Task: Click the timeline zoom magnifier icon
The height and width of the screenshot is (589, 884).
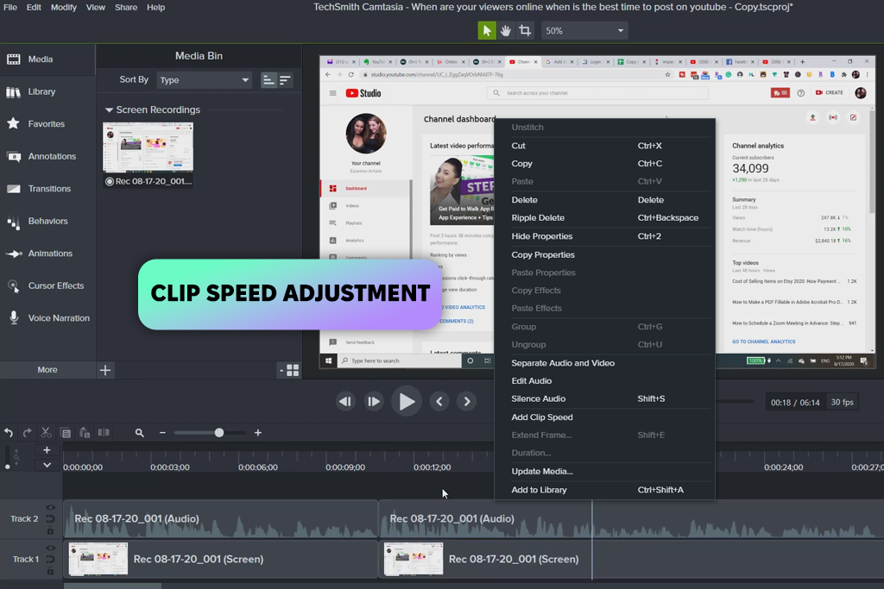Action: (x=139, y=432)
